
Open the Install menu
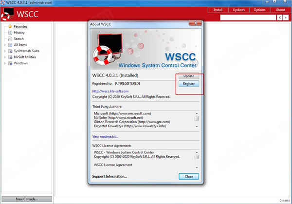click(218, 10)
